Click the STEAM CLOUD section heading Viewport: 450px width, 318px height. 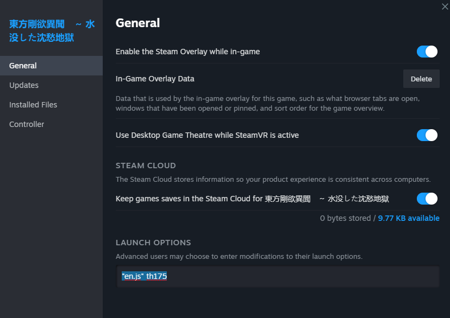point(146,166)
